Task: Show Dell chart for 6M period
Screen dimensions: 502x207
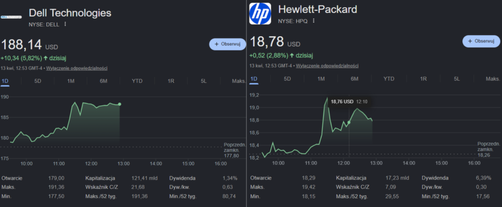Action: (103, 81)
